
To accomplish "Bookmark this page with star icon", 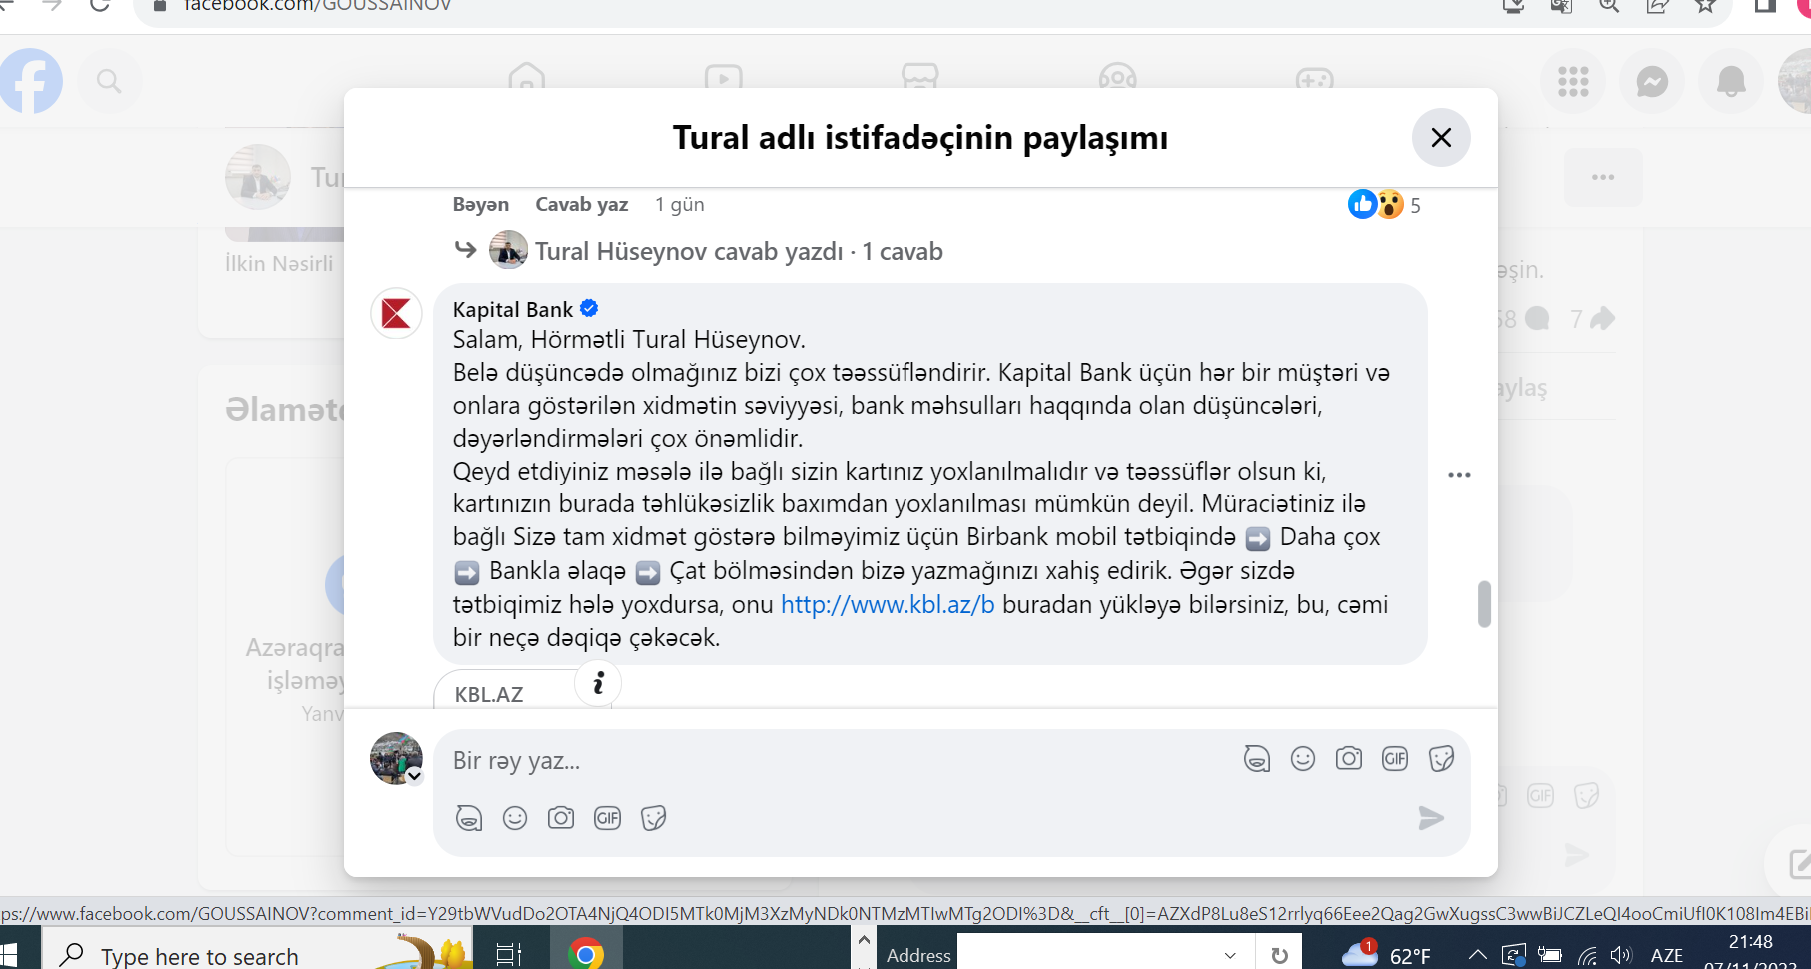I will 1705,6.
